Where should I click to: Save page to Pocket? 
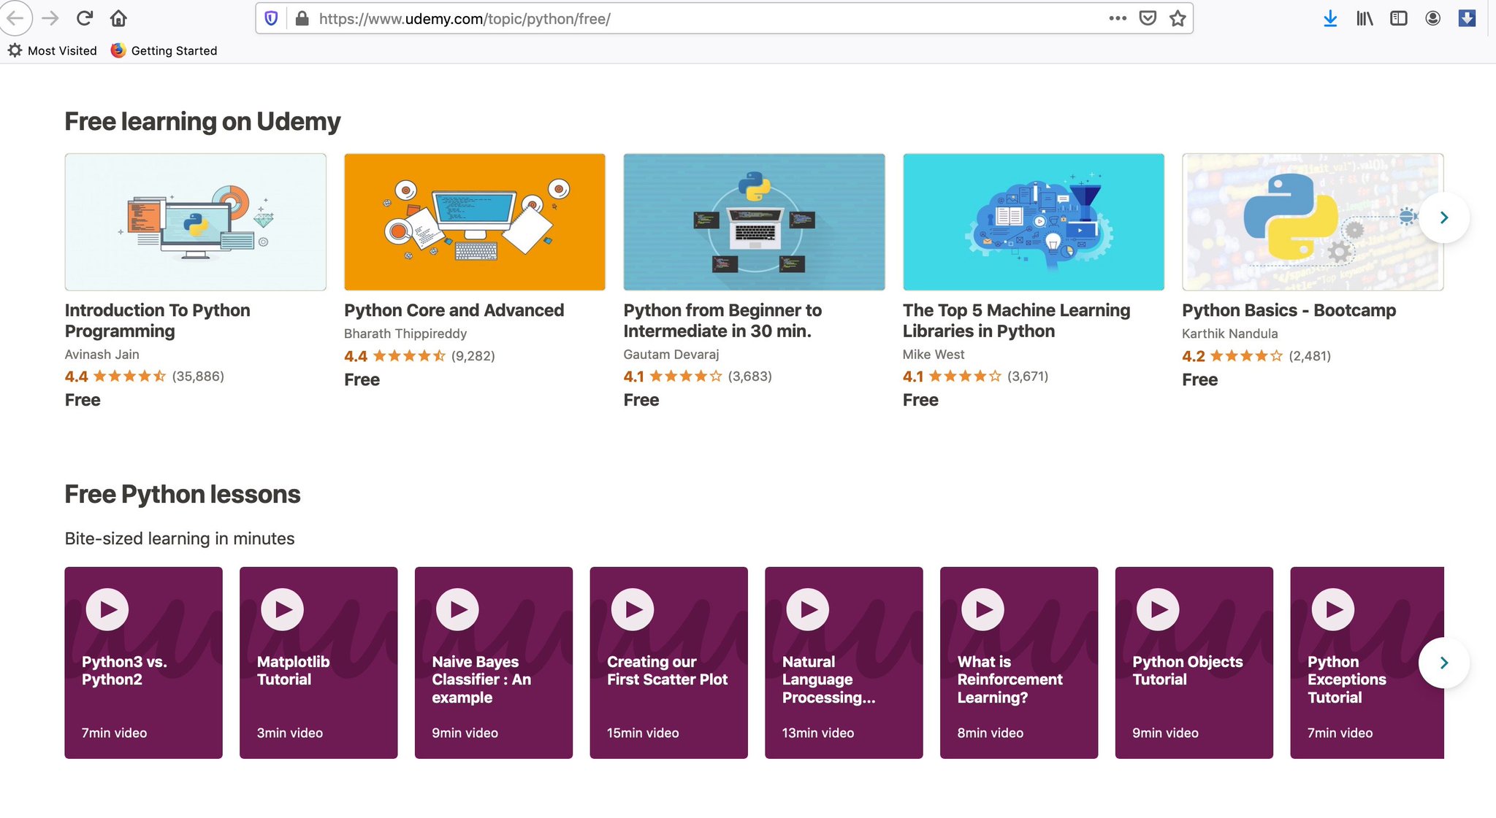[1148, 18]
